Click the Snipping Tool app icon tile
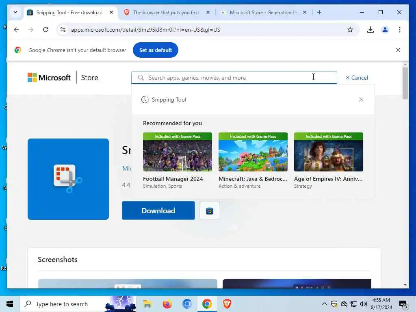The width and height of the screenshot is (416, 312). click(x=68, y=179)
